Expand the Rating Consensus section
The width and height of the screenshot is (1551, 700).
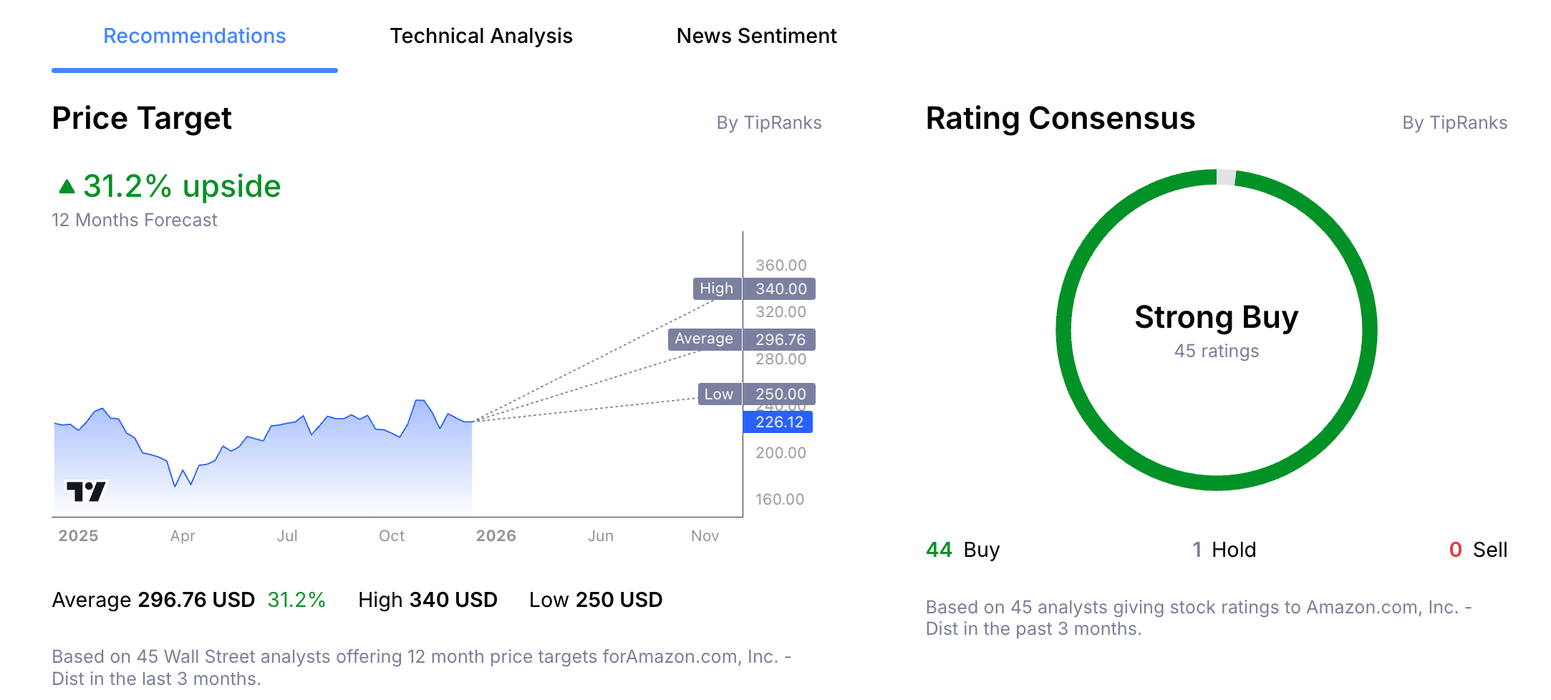tap(1060, 118)
